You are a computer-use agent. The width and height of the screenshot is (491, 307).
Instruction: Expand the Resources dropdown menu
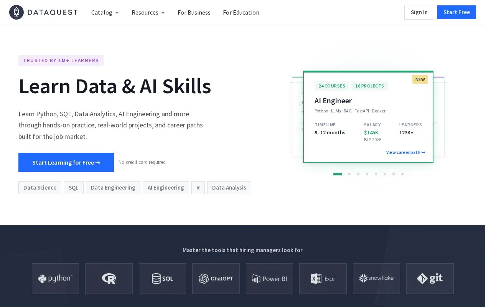(148, 12)
